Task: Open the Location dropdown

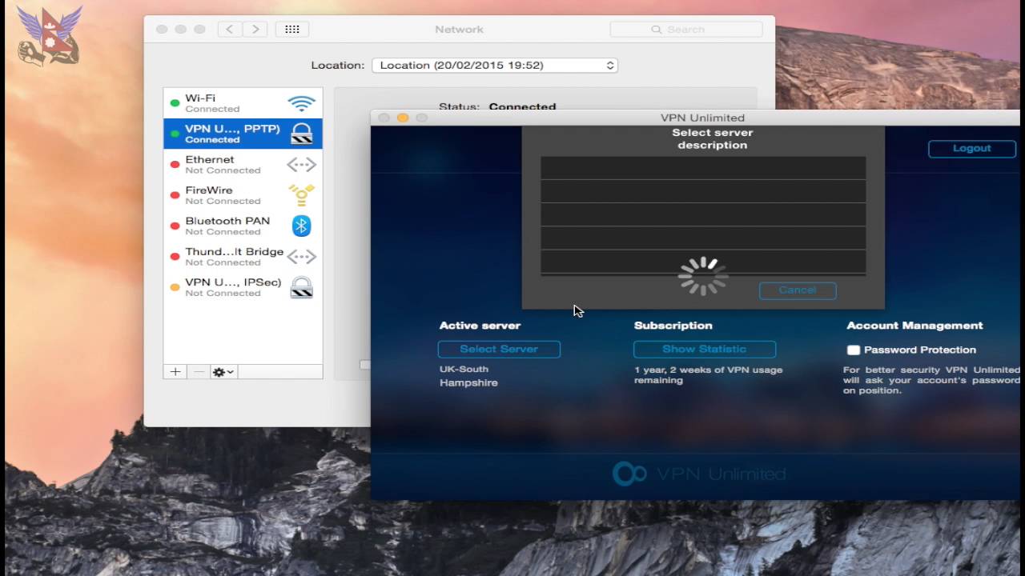Action: click(x=495, y=66)
